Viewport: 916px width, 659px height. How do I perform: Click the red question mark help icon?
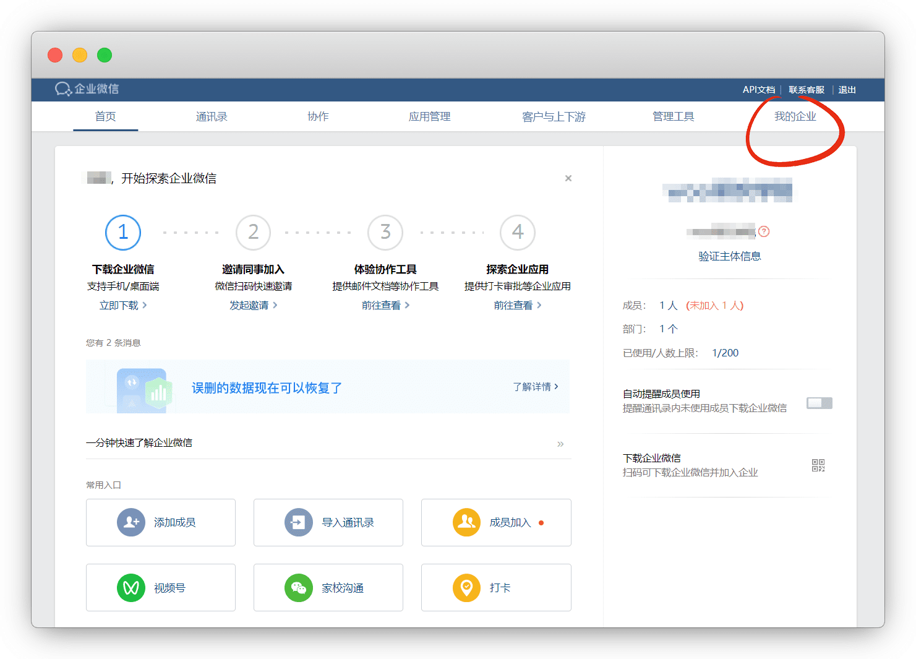coord(764,231)
